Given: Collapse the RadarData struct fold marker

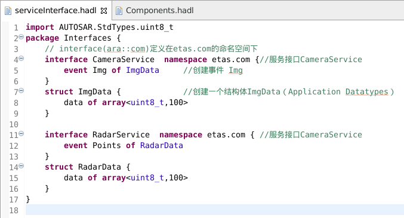Looking at the screenshot, I should coord(21,165).
